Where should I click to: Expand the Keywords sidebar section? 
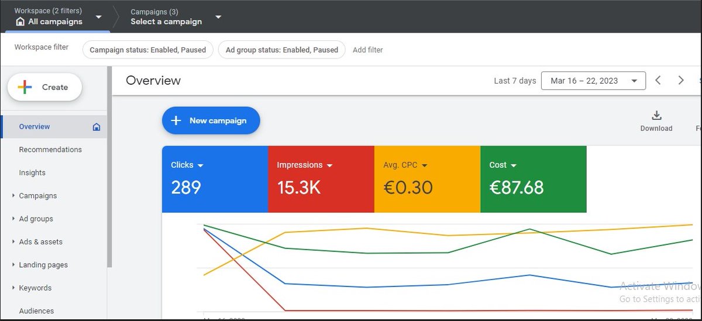[13, 288]
